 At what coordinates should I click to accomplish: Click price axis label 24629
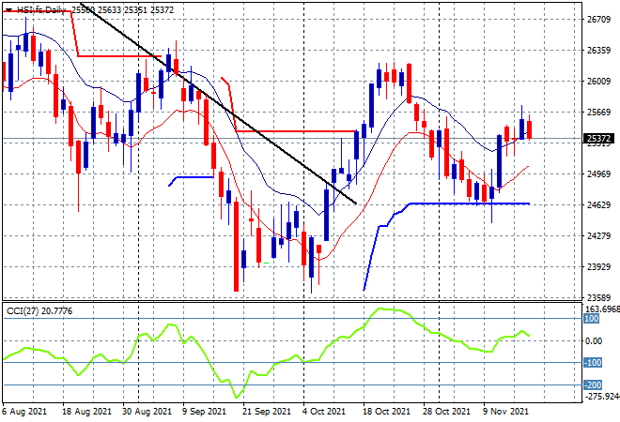click(598, 204)
